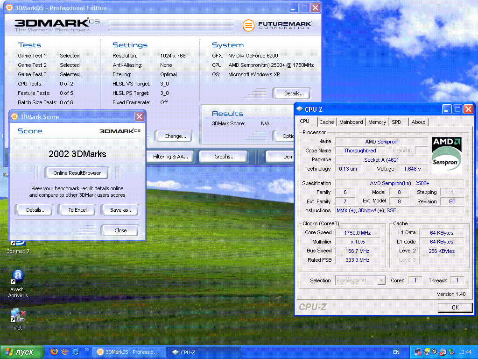The height and width of the screenshot is (359, 478).
Task: Click the Multiplier x 10.5 field
Action: click(x=358, y=242)
